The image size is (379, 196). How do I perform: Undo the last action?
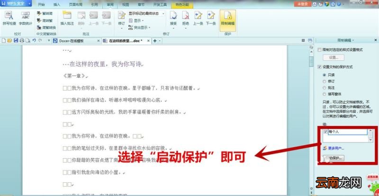[34, 41]
